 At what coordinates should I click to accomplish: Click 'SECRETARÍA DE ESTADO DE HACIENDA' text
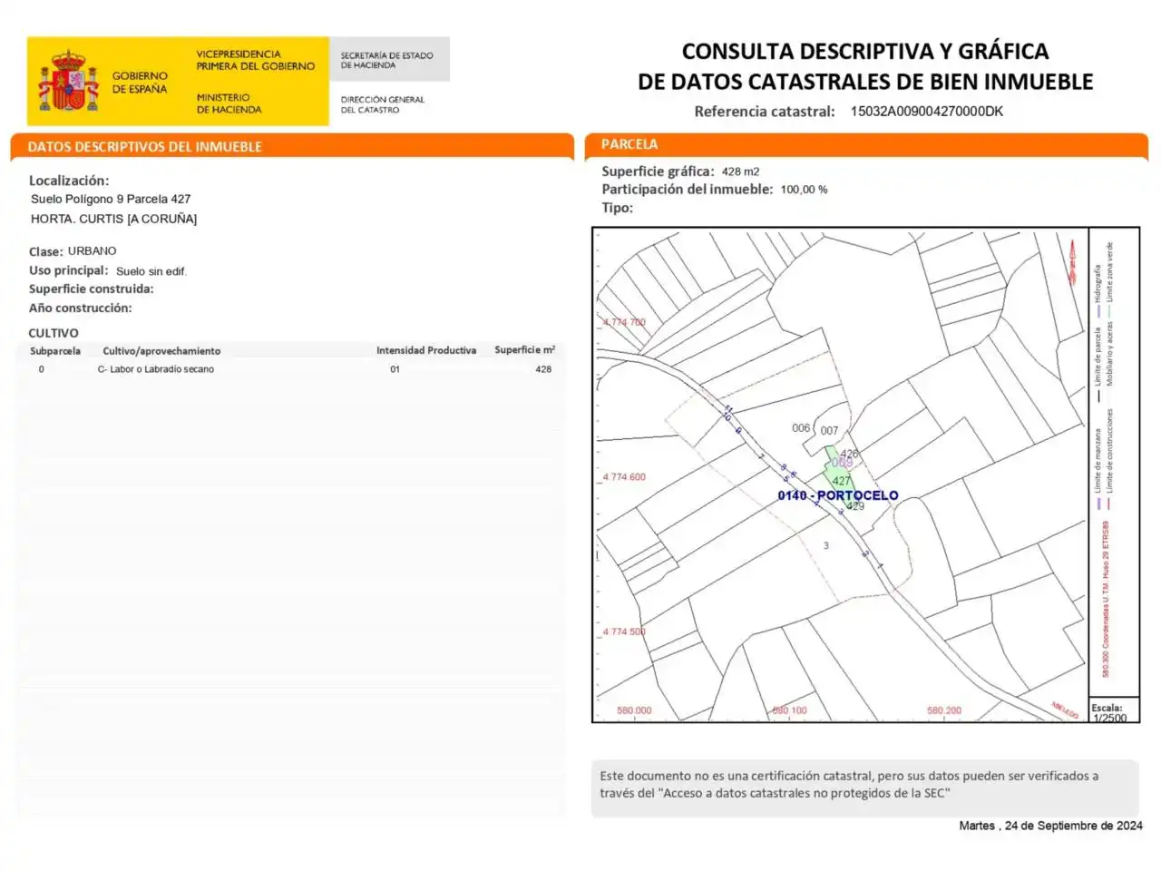(x=386, y=60)
